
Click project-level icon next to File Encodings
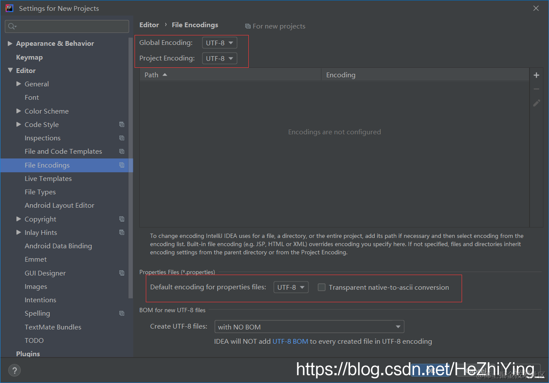coord(122,165)
